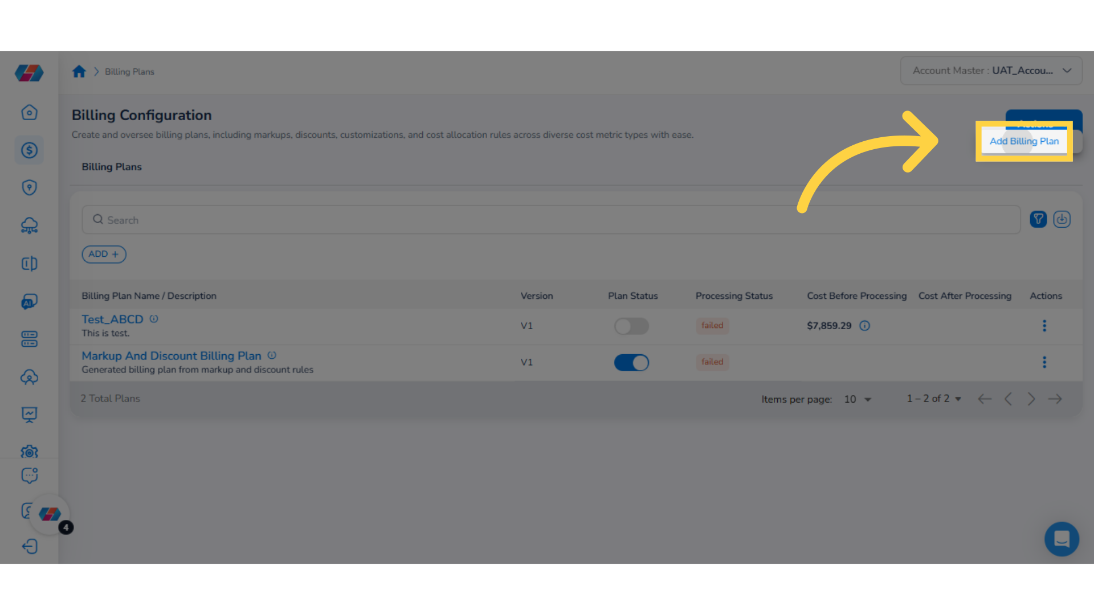Go to the first page arrow

coord(985,399)
